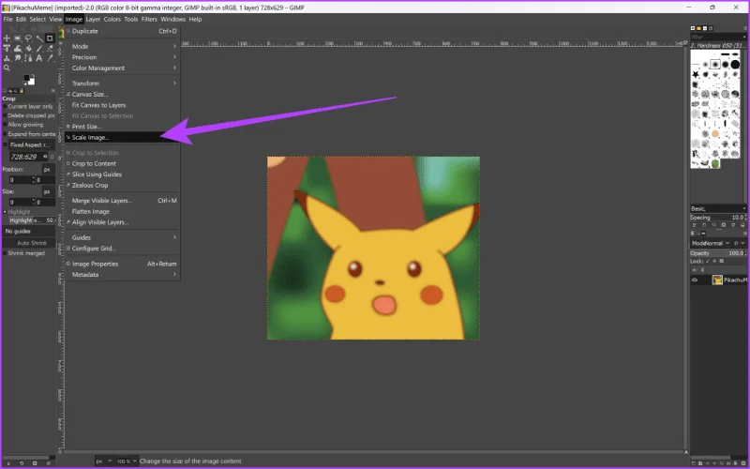
Task: Select the Smudge tool
Action: (18, 58)
